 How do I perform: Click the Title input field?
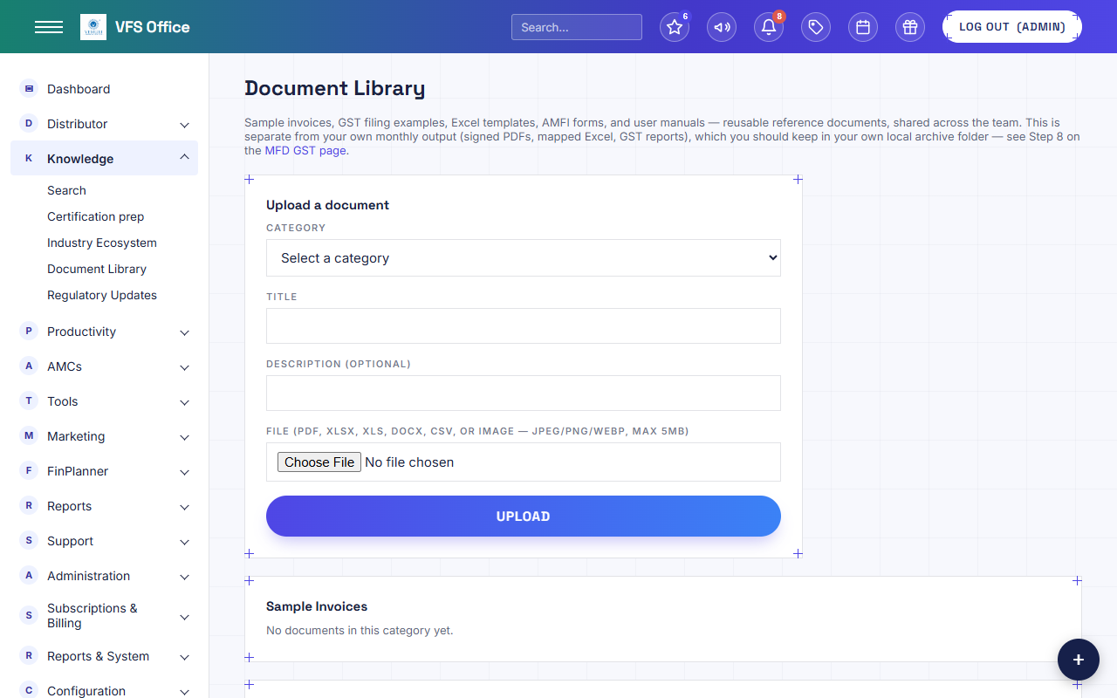(524, 325)
